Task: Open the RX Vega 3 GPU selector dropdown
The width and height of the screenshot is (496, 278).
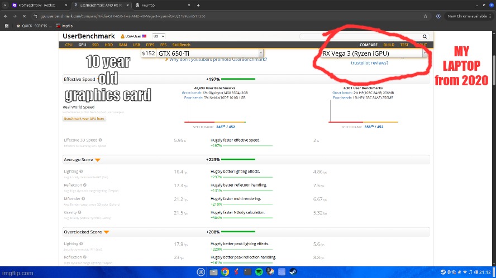Action: coord(373,53)
